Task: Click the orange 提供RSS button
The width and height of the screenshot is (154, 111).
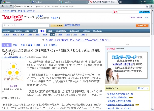Action: pyautogui.click(x=142, y=25)
